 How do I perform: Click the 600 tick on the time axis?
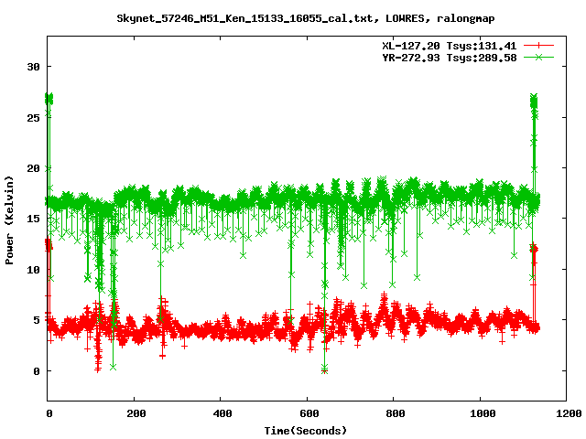307,413
